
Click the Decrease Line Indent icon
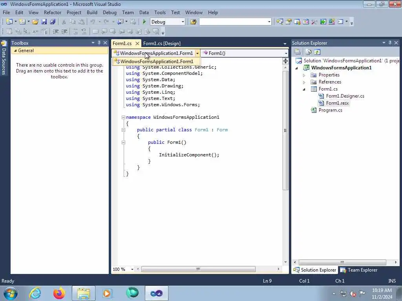tap(55, 31)
